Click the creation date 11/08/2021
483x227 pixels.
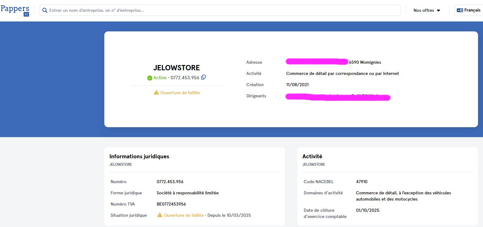tap(297, 85)
